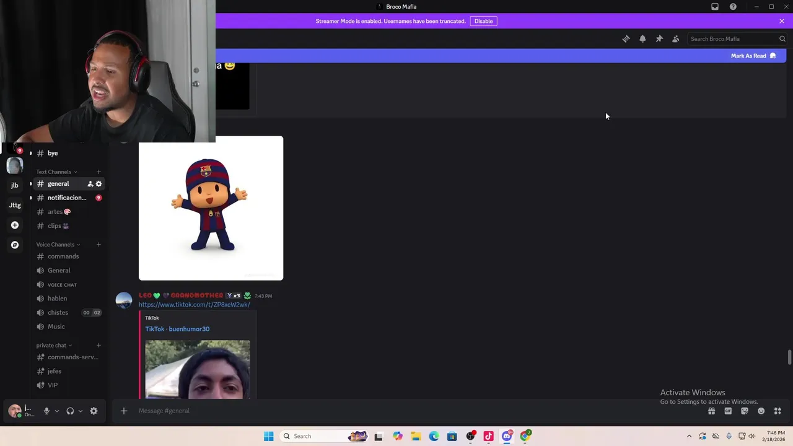Create channel in Voice Channels category
793x446 pixels.
tap(99, 245)
